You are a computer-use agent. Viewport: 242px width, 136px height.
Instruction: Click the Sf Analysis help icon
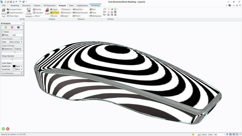[x=18, y=27]
